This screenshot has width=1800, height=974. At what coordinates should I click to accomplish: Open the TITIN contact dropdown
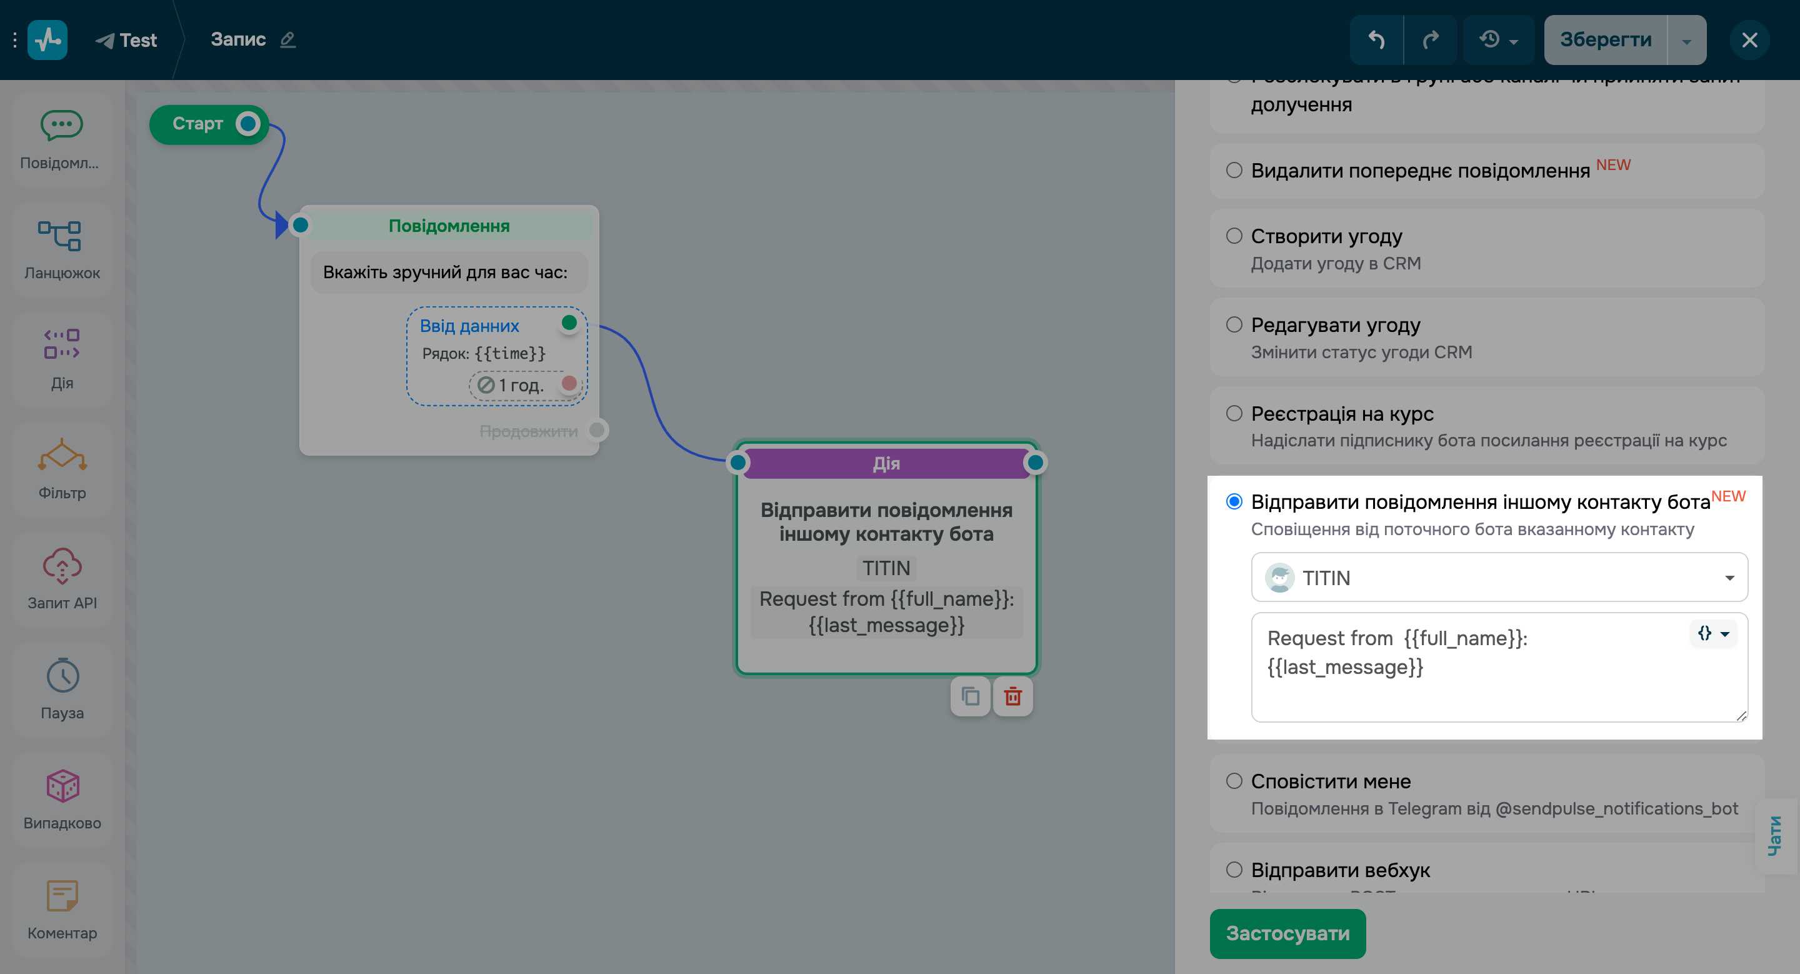pyautogui.click(x=1499, y=577)
